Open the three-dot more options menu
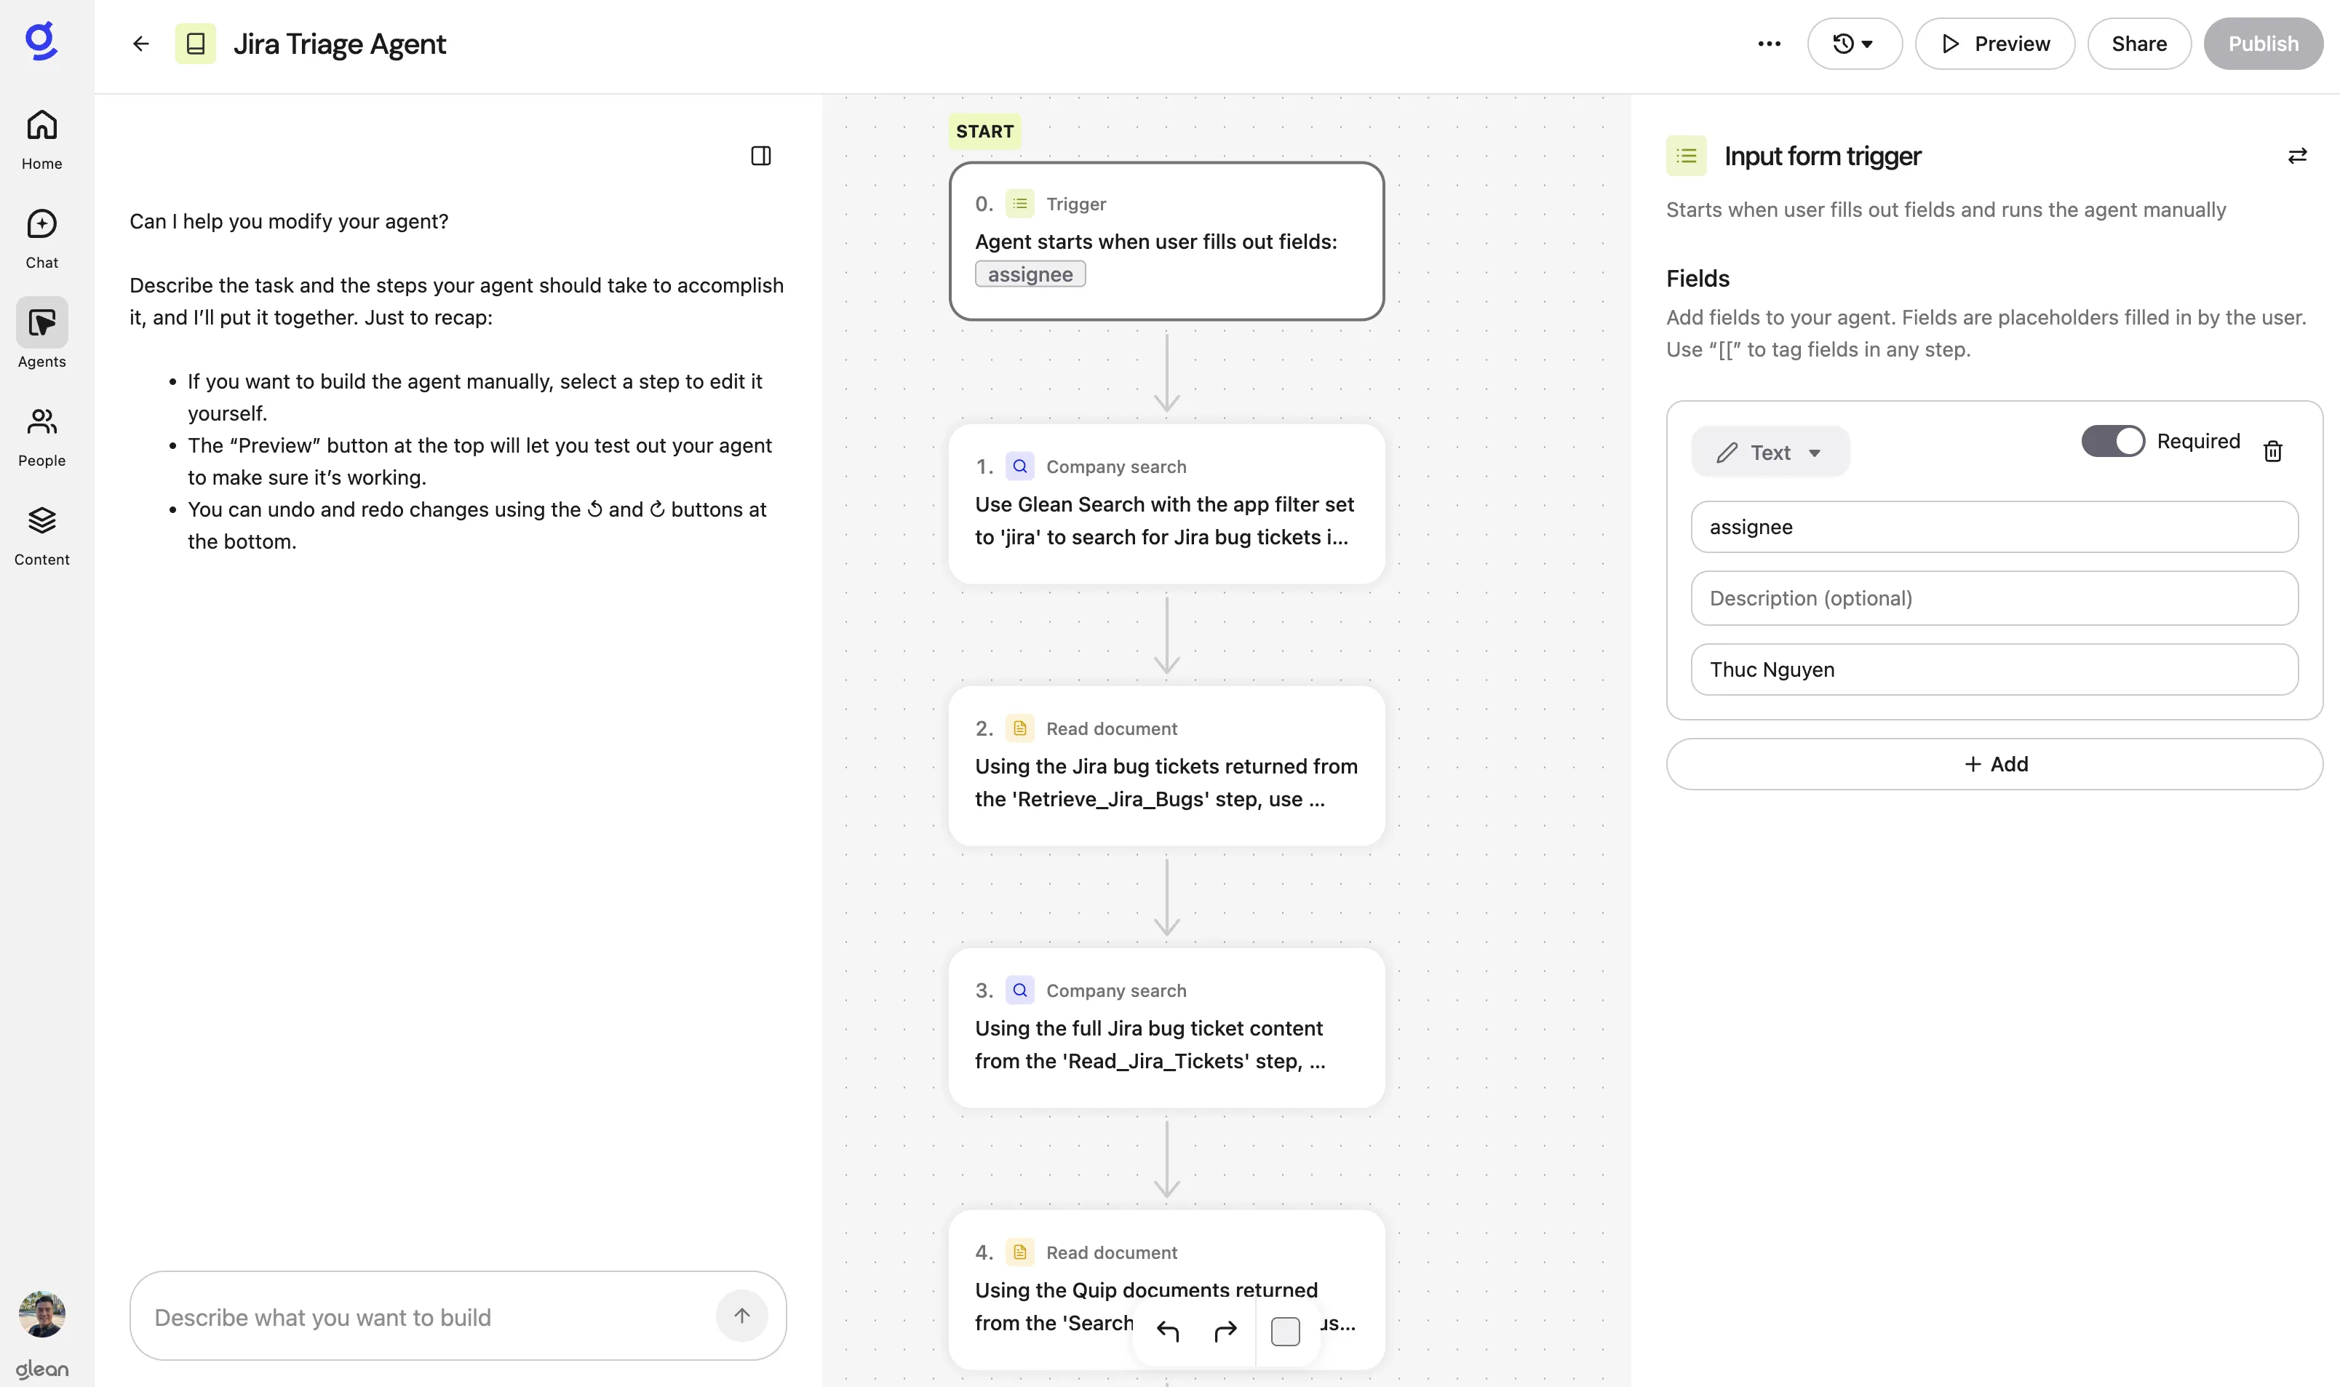This screenshot has height=1387, width=2340. tap(1769, 44)
